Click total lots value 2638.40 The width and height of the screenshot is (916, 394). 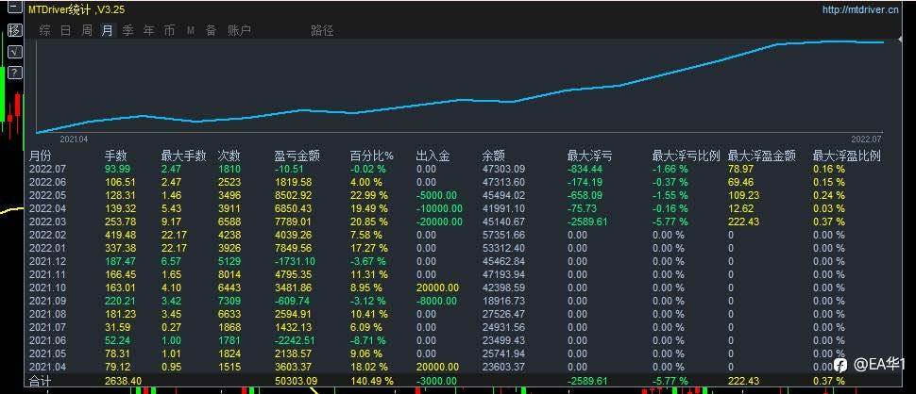pyautogui.click(x=123, y=381)
